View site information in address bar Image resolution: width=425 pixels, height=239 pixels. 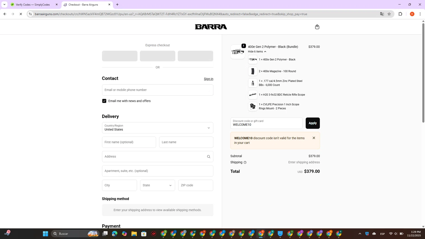[30, 14]
